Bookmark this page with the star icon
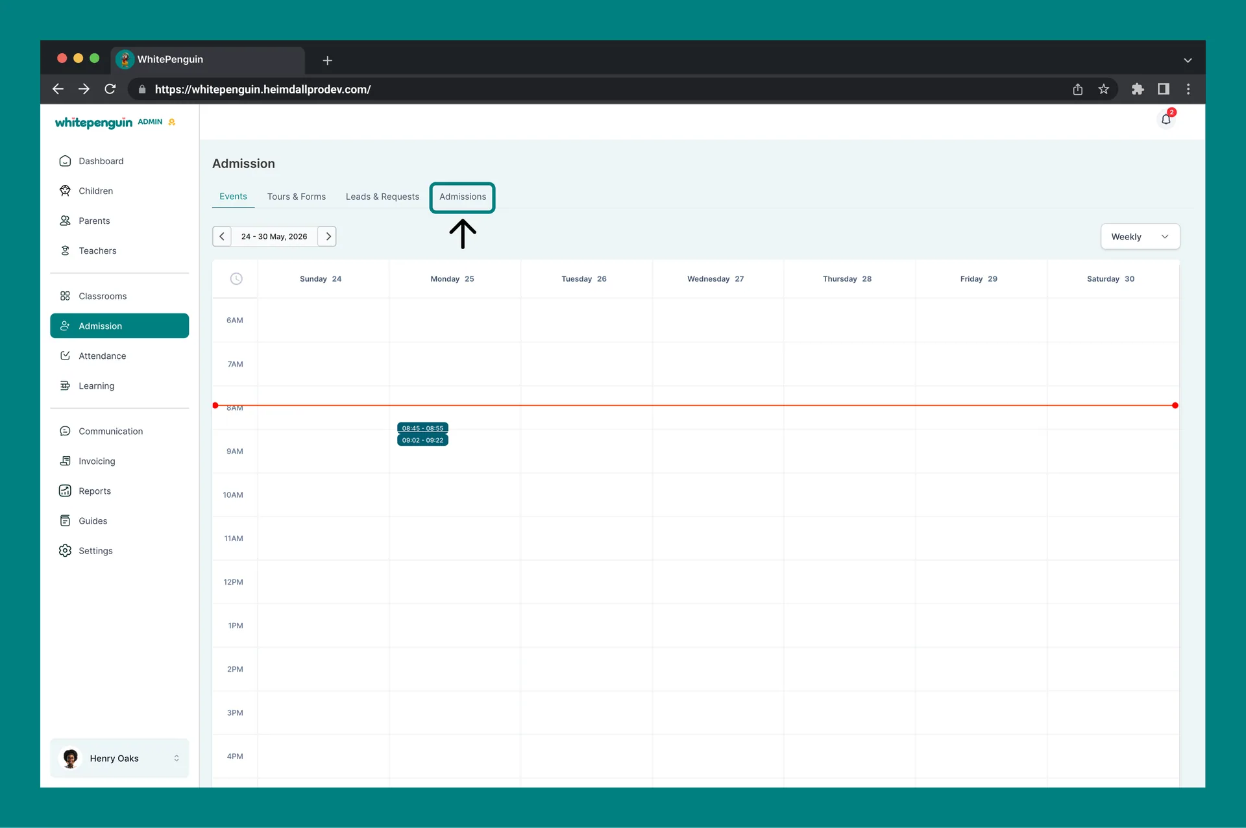Screen dimensions: 1246x828 1104,89
